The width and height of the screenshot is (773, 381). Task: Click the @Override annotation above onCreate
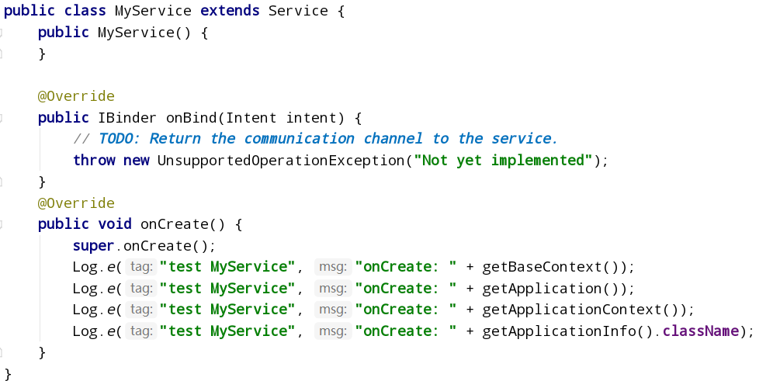76,203
